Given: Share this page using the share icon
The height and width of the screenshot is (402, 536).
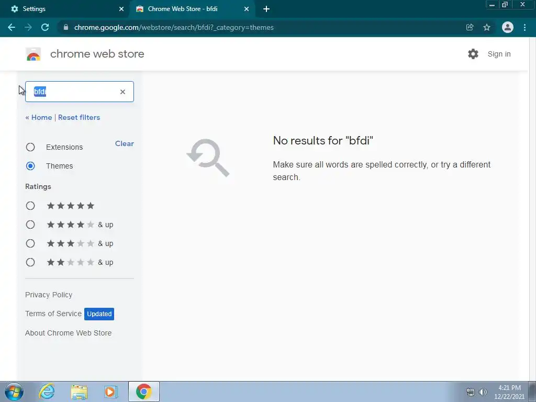Looking at the screenshot, I should [470, 27].
